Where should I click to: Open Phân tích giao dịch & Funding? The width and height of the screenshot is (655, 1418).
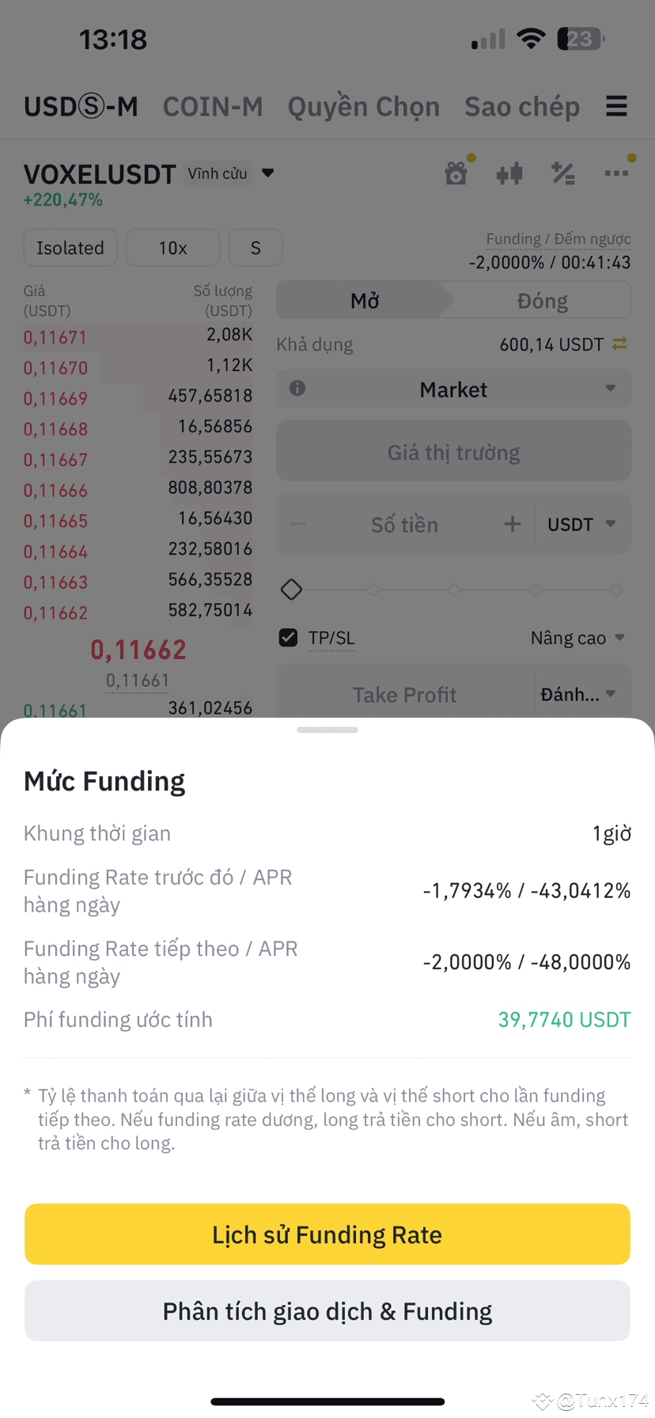pos(327,1311)
